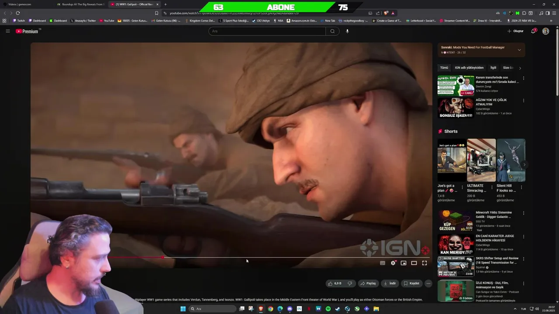Open YouTube bookmark in bookmarks bar
559x314 pixels.
point(107,20)
